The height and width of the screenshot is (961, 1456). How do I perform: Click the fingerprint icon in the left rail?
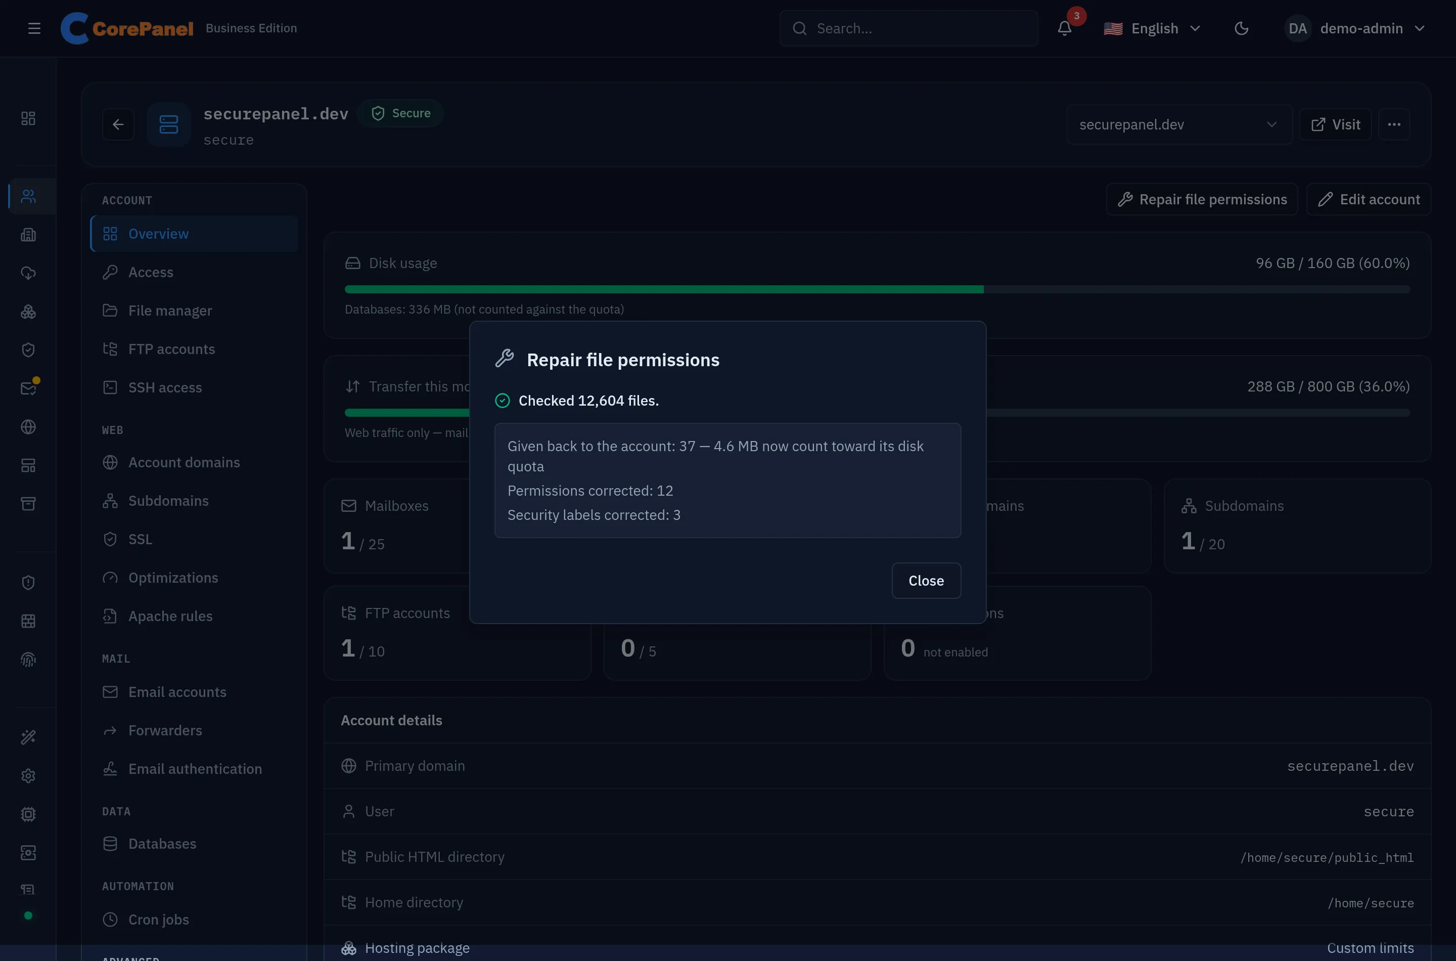click(x=28, y=660)
